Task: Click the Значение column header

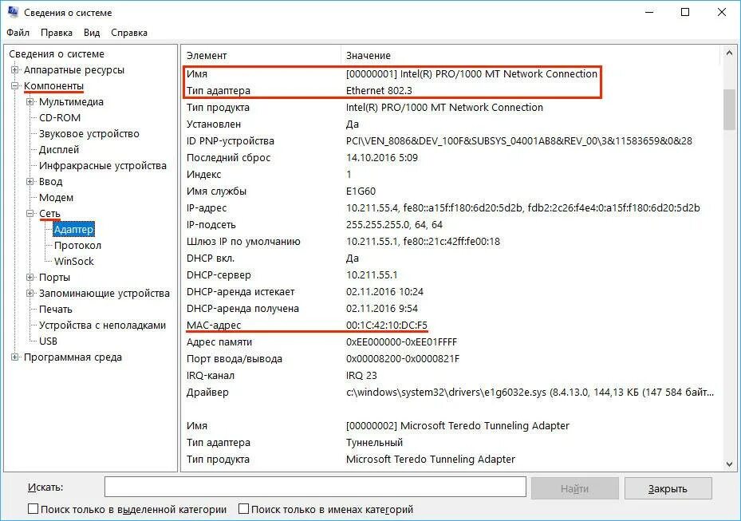Action: tap(530, 55)
